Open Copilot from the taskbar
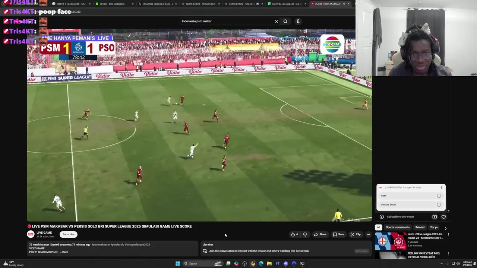The image size is (477, 268). (236, 264)
